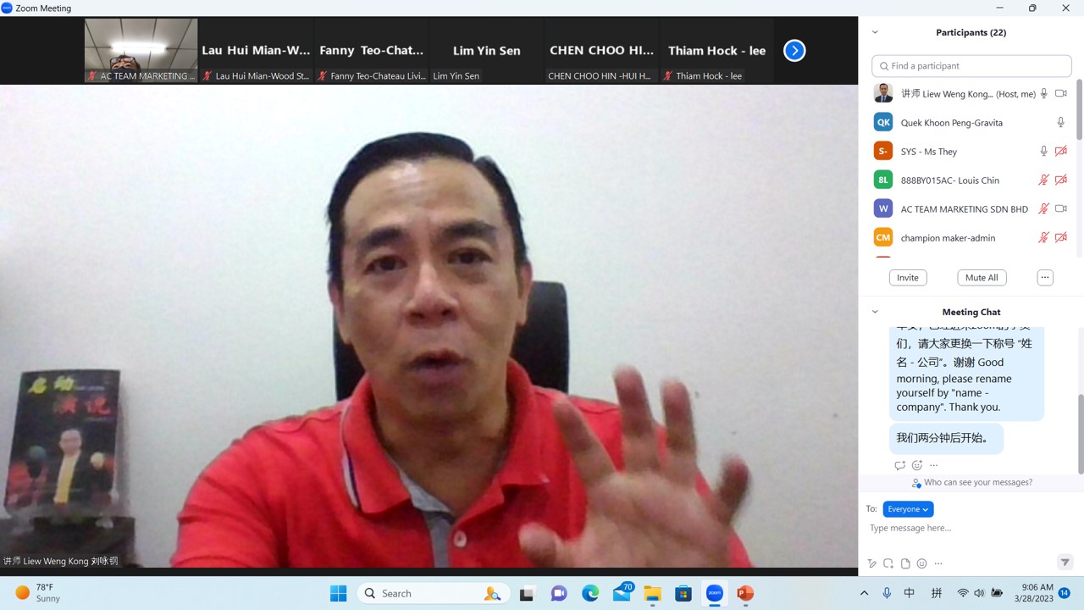Click the QK avatar of Quek Khoon Peng
The width and height of the screenshot is (1084, 610).
pos(883,122)
